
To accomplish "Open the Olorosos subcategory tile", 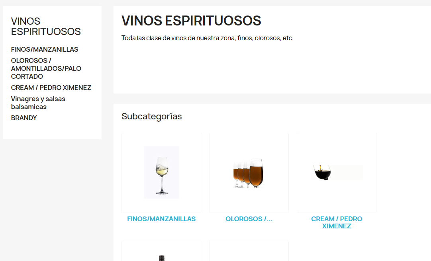I will pos(249,173).
